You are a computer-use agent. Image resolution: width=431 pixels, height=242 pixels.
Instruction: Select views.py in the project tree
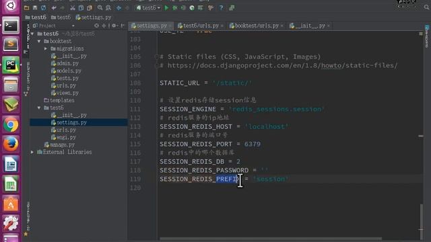coord(65,93)
